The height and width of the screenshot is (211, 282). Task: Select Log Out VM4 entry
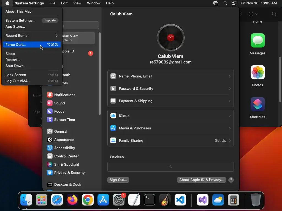tap(32, 81)
